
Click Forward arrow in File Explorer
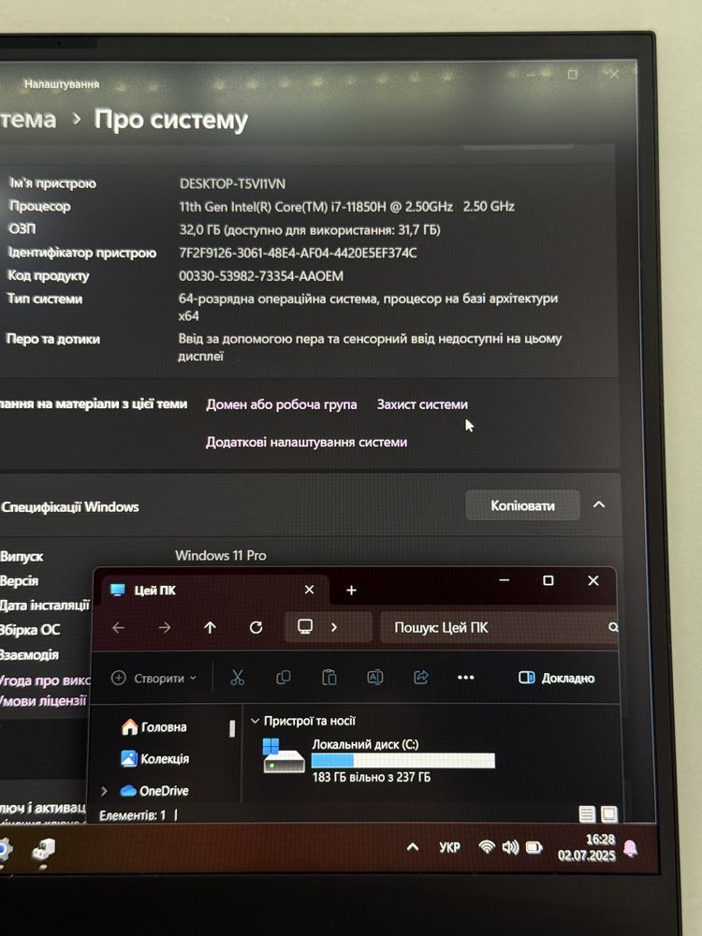pyautogui.click(x=164, y=627)
